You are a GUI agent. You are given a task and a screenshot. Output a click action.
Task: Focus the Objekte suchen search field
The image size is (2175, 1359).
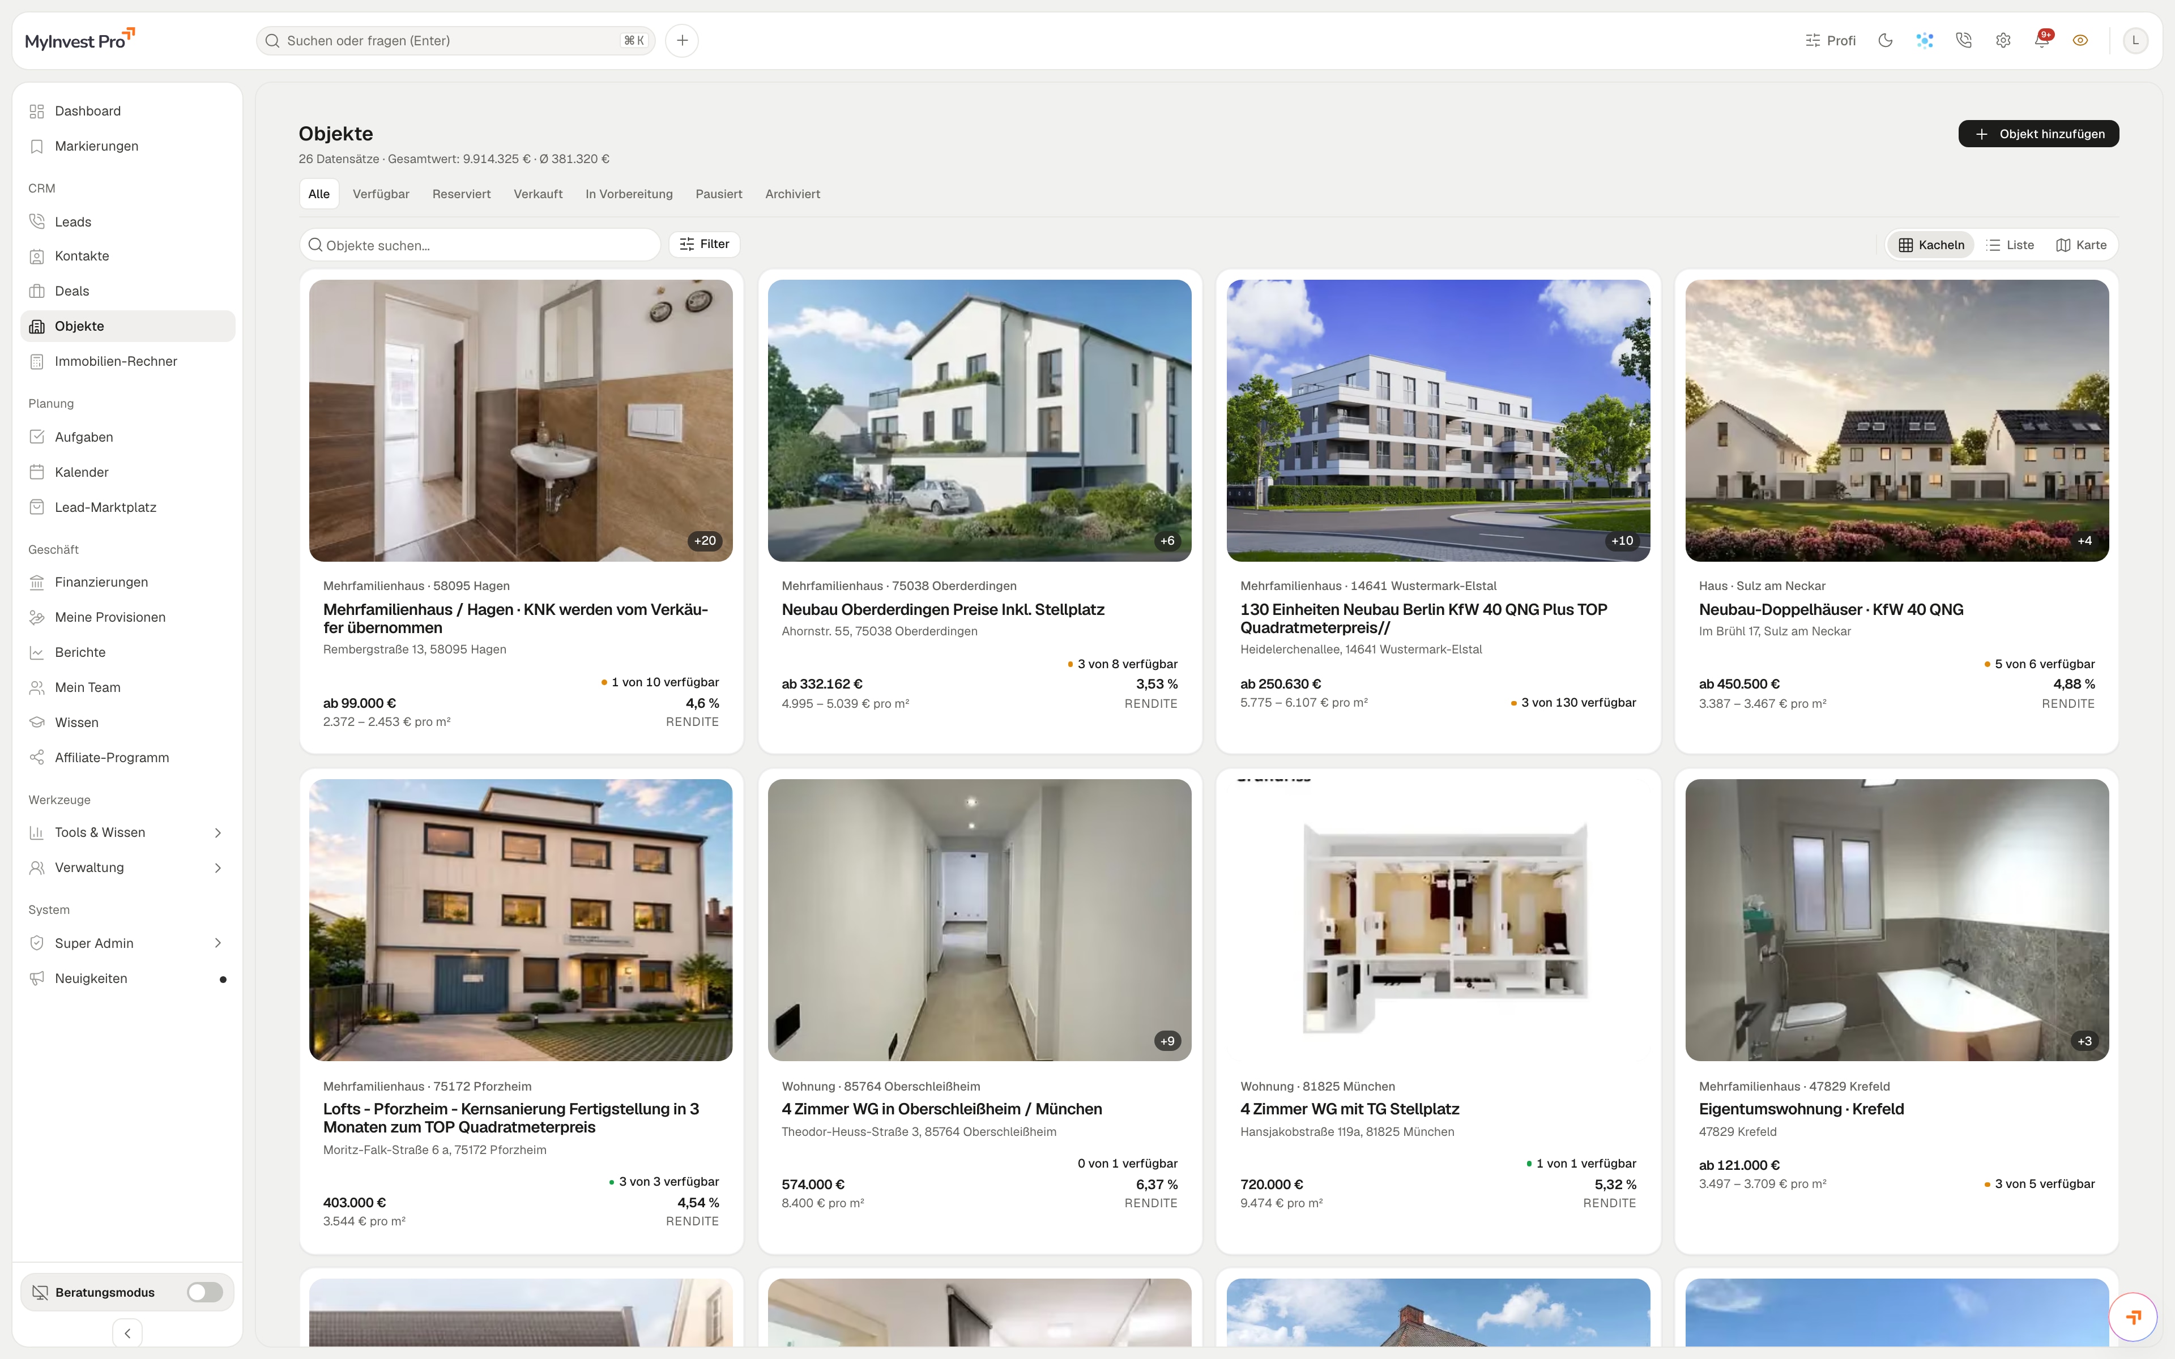[x=480, y=245]
